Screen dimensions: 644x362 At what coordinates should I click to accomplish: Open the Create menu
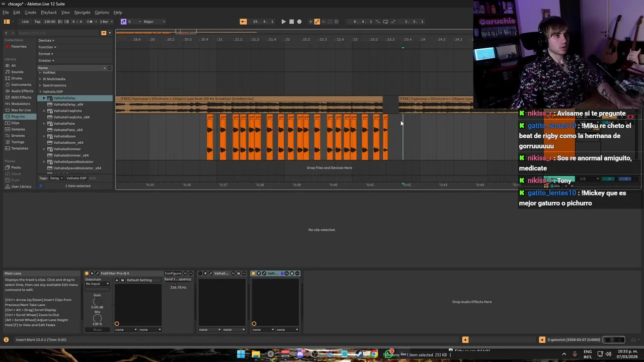[x=30, y=12]
